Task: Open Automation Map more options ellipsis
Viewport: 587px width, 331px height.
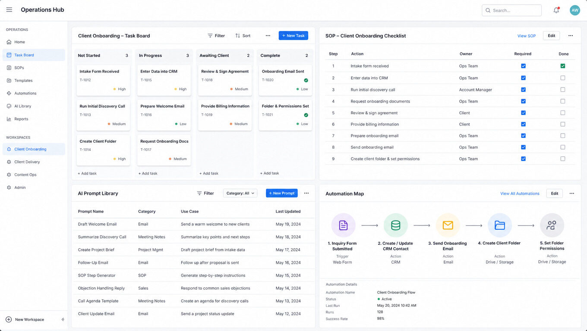Action: point(572,194)
